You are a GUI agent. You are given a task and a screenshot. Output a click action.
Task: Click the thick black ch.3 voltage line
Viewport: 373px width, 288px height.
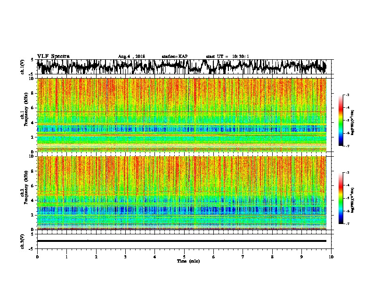coord(182,241)
